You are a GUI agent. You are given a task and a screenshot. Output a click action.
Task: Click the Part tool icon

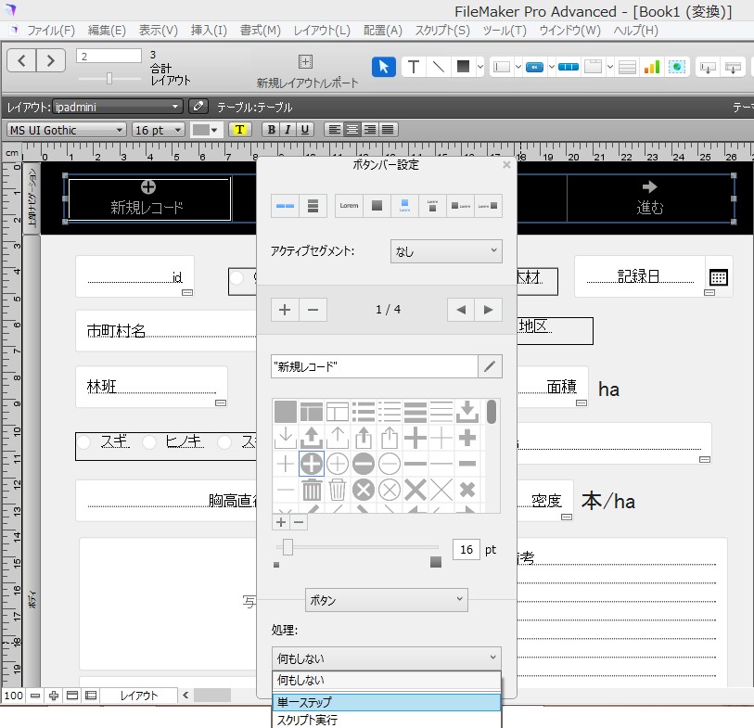[733, 68]
